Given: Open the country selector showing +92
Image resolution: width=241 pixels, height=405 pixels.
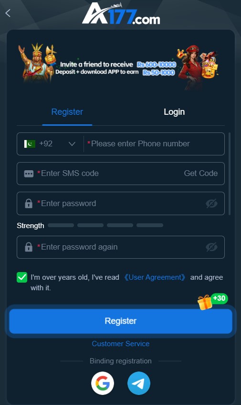Looking at the screenshot, I should tap(50, 144).
